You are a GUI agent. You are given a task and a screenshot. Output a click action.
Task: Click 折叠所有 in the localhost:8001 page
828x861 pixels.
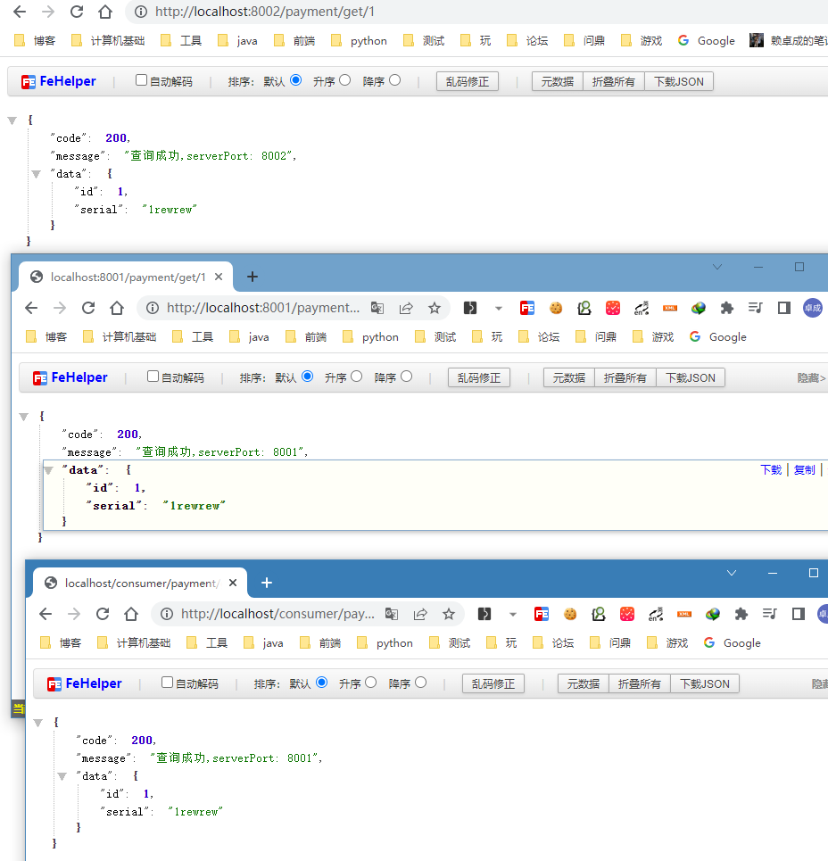[625, 377]
